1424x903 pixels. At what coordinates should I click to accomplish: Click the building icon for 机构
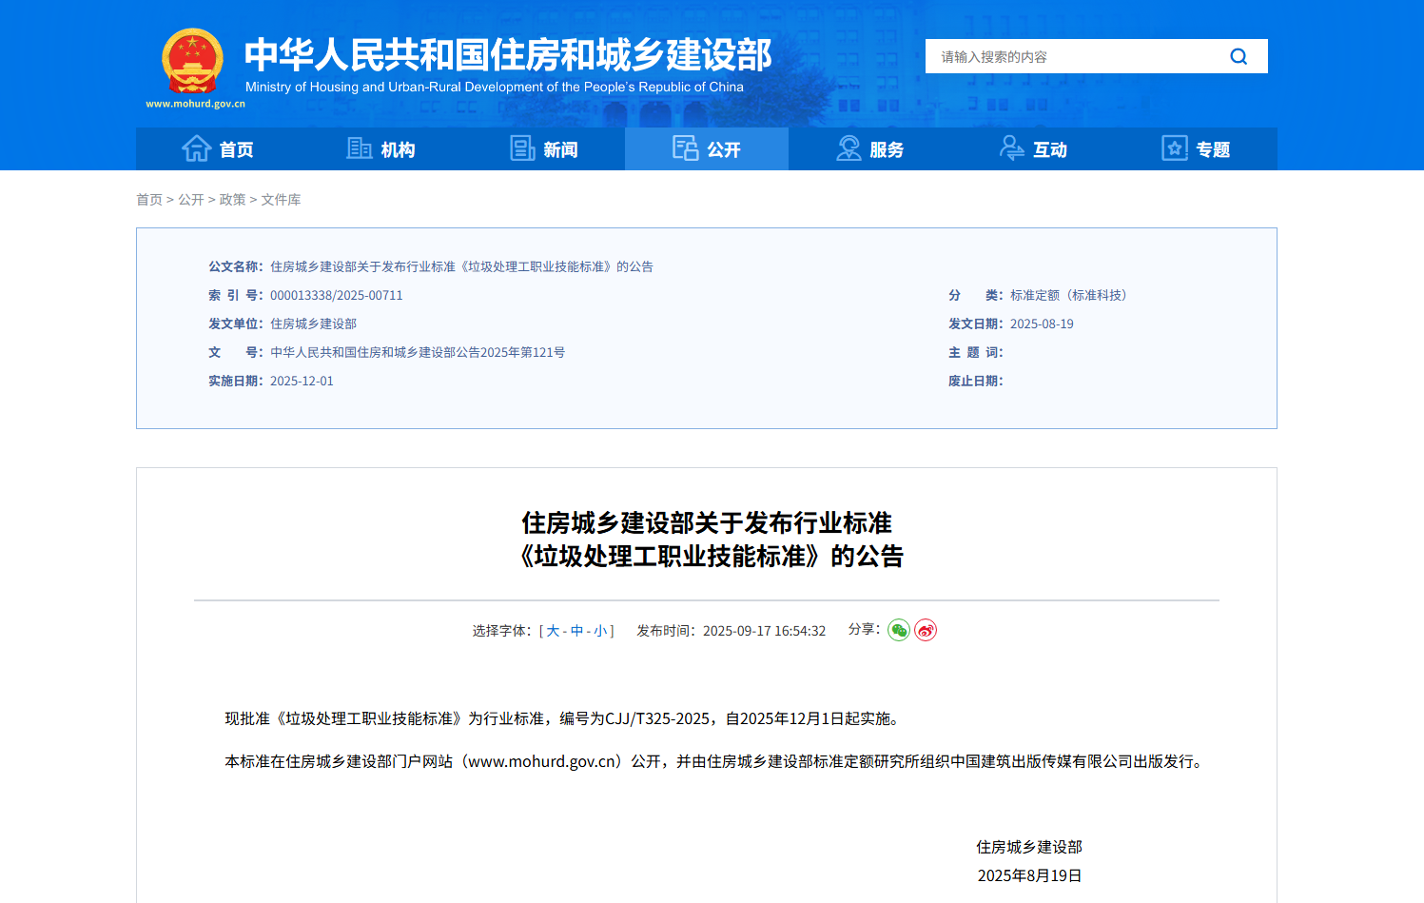(x=359, y=148)
